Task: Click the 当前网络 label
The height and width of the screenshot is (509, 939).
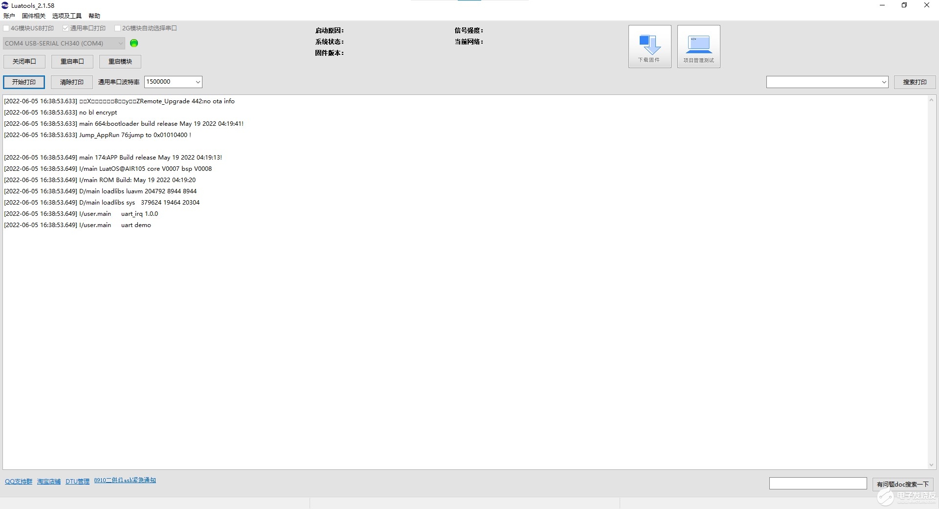Action: [x=469, y=42]
